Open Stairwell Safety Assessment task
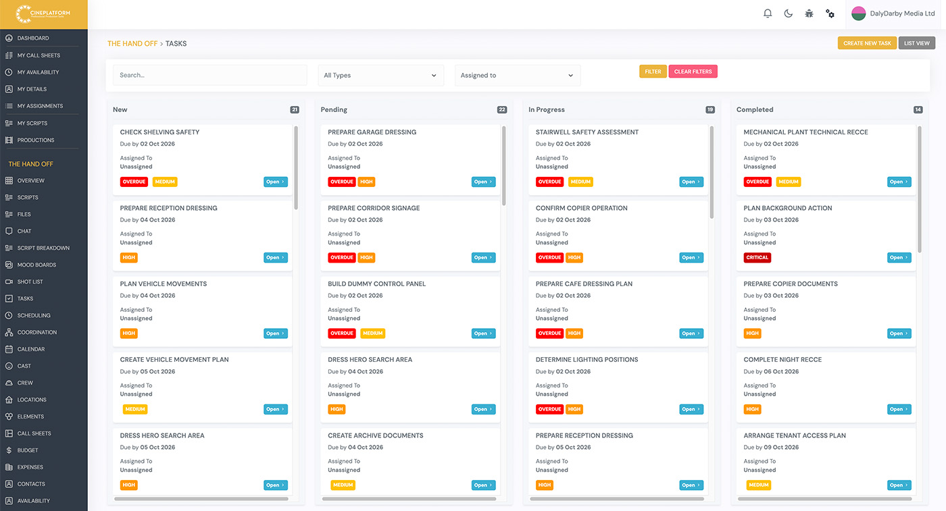This screenshot has height=511, width=946. tap(691, 182)
